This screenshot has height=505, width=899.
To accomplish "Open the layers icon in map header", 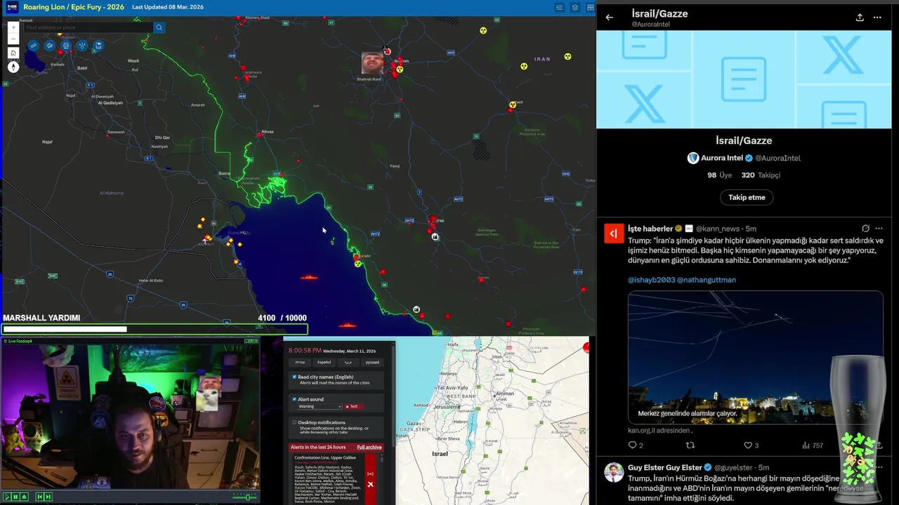I will [575, 7].
